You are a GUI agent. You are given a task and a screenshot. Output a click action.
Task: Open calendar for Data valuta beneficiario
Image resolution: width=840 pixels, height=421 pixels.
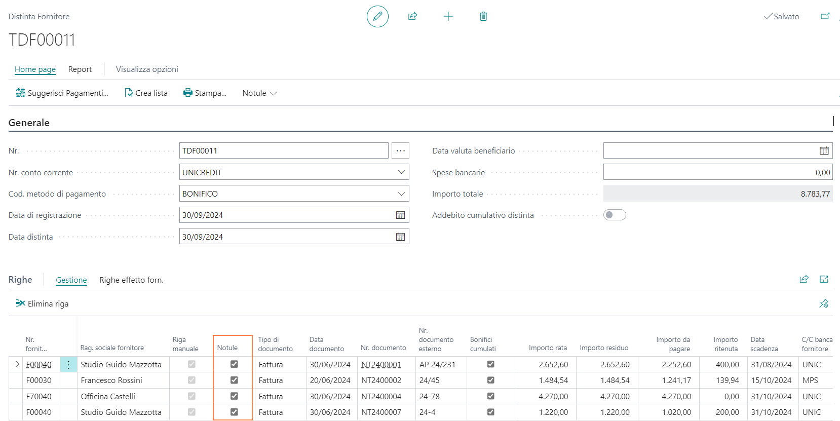(824, 151)
